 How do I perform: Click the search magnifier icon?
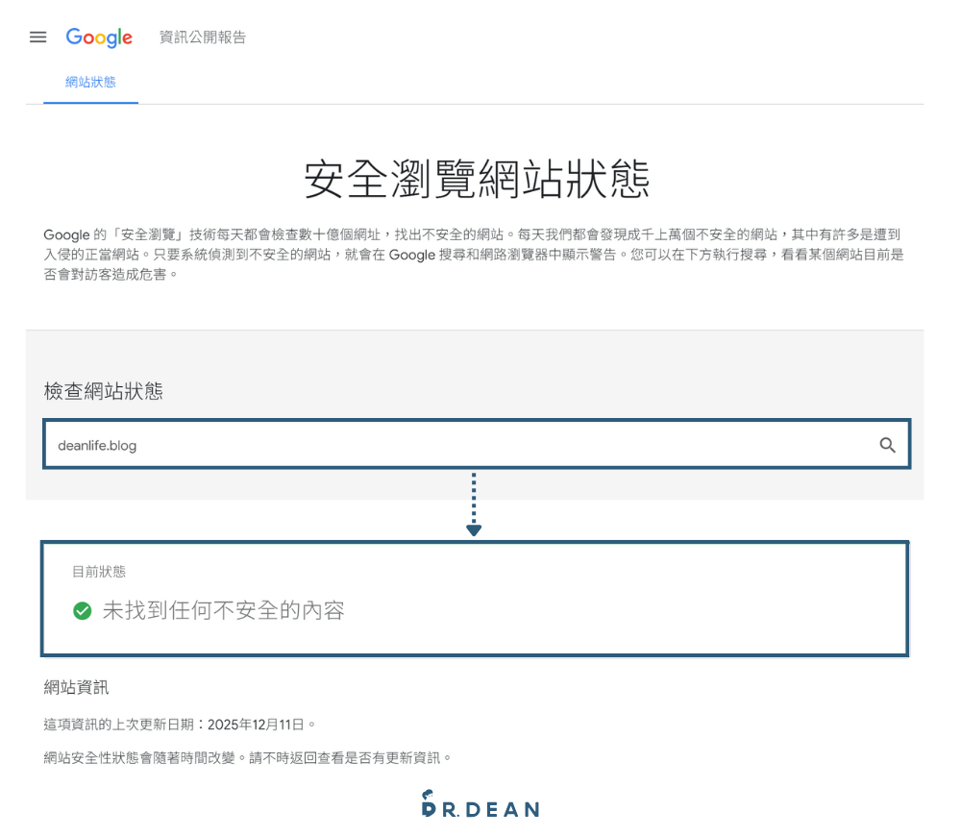(887, 444)
